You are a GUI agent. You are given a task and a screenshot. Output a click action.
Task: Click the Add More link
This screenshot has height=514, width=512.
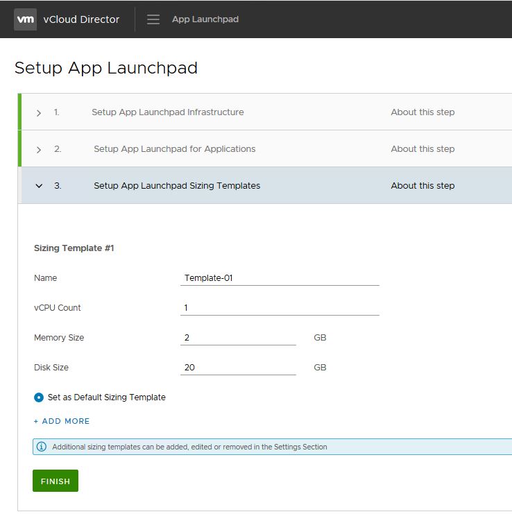(x=62, y=421)
